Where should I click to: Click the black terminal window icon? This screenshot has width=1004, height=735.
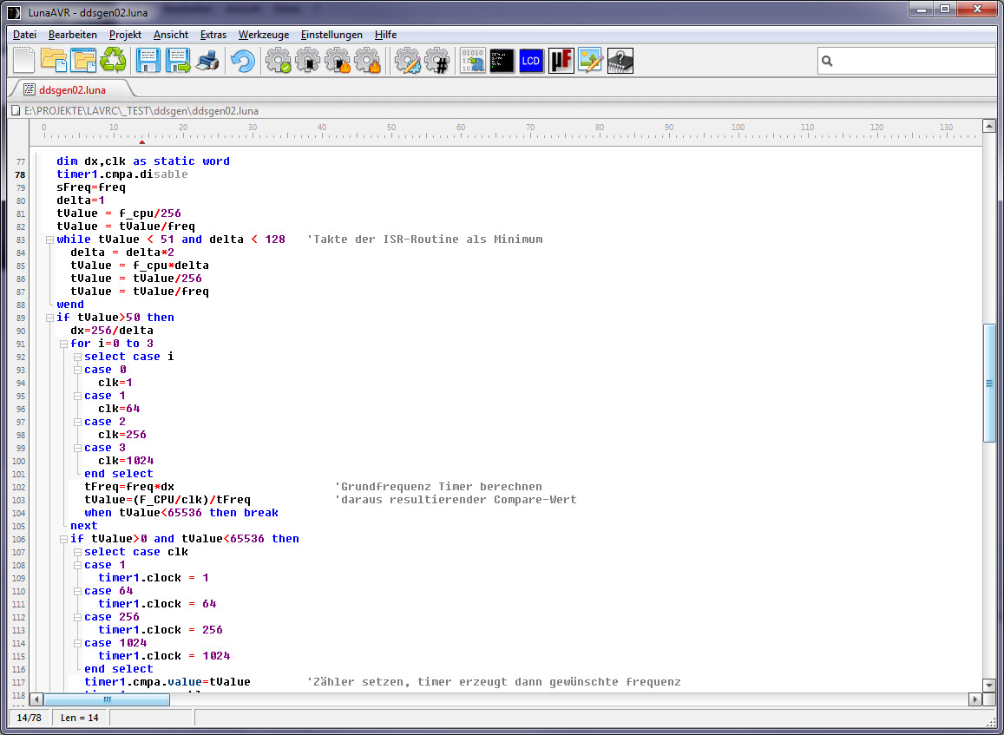pos(502,61)
